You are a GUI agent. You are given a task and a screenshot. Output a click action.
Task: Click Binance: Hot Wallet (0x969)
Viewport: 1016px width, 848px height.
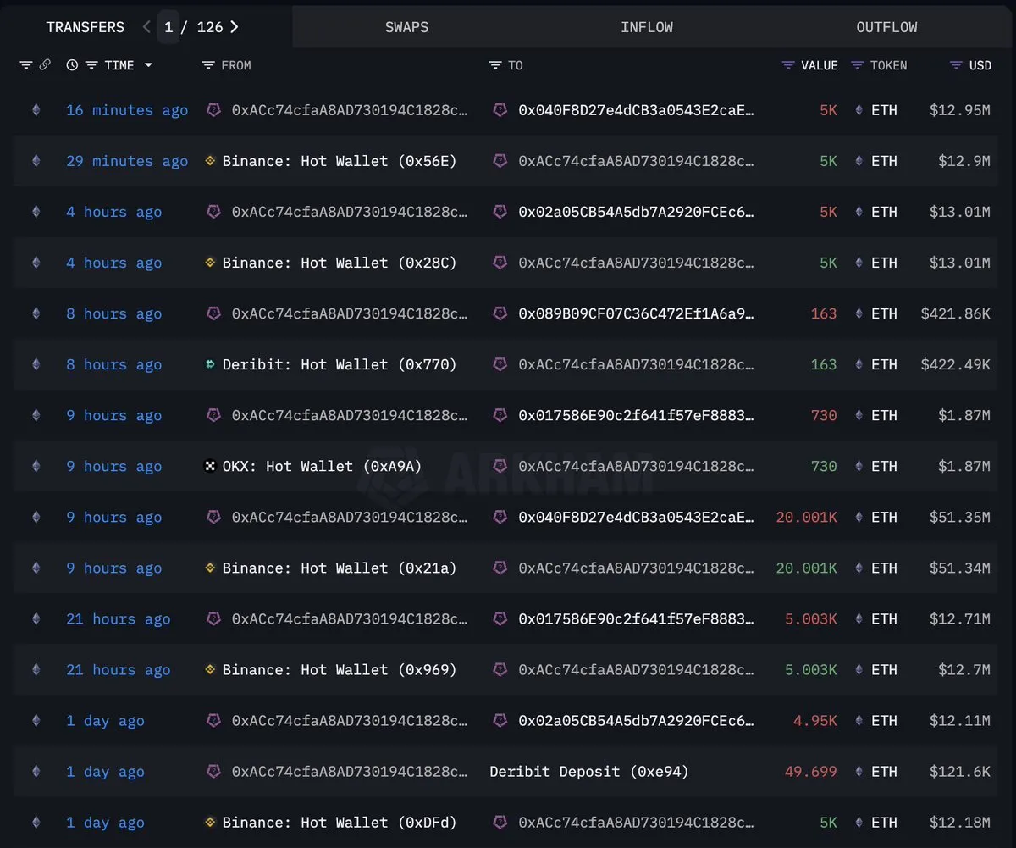pyautogui.click(x=340, y=669)
